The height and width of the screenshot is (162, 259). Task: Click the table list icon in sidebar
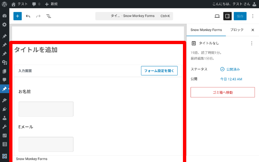tap(5, 144)
